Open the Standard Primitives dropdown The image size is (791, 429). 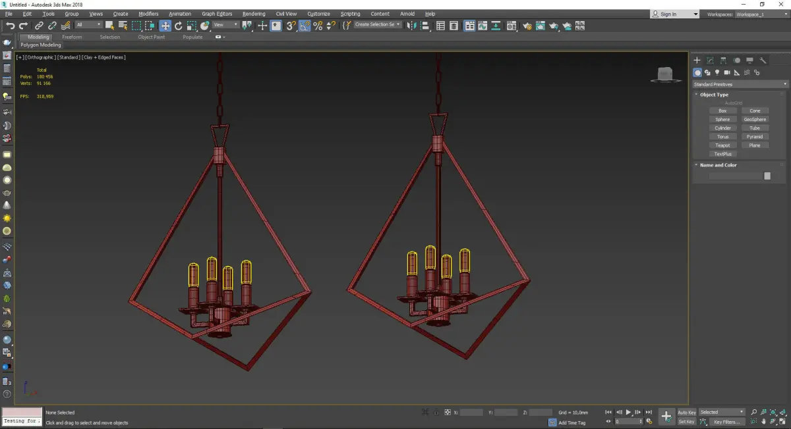click(740, 84)
